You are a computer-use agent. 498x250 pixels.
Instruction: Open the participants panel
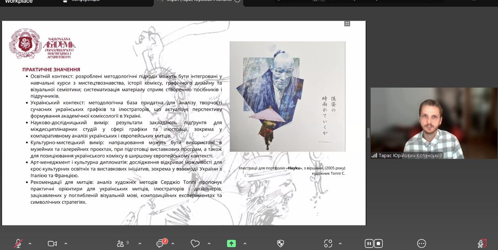coord(121,243)
